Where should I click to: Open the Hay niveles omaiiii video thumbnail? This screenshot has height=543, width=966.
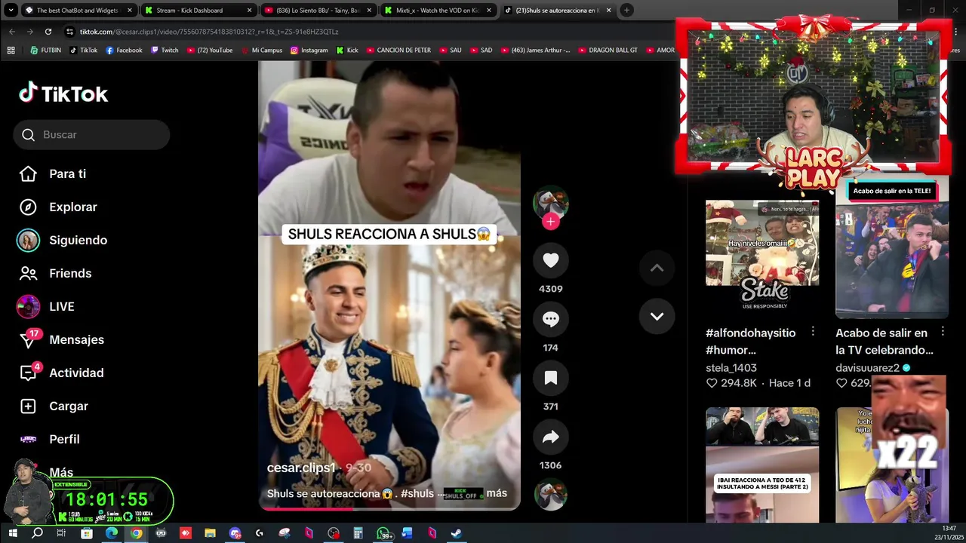click(x=762, y=256)
